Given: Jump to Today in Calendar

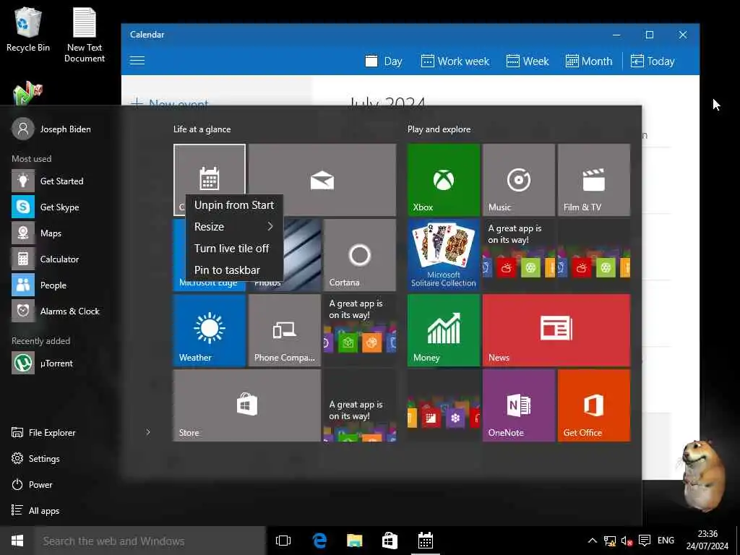Looking at the screenshot, I should pyautogui.click(x=653, y=61).
